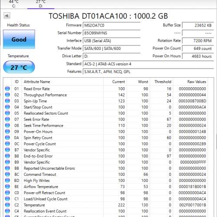Click the Power On Hours 4683 field
Screen dimensions: 217x217
pos(198,56)
